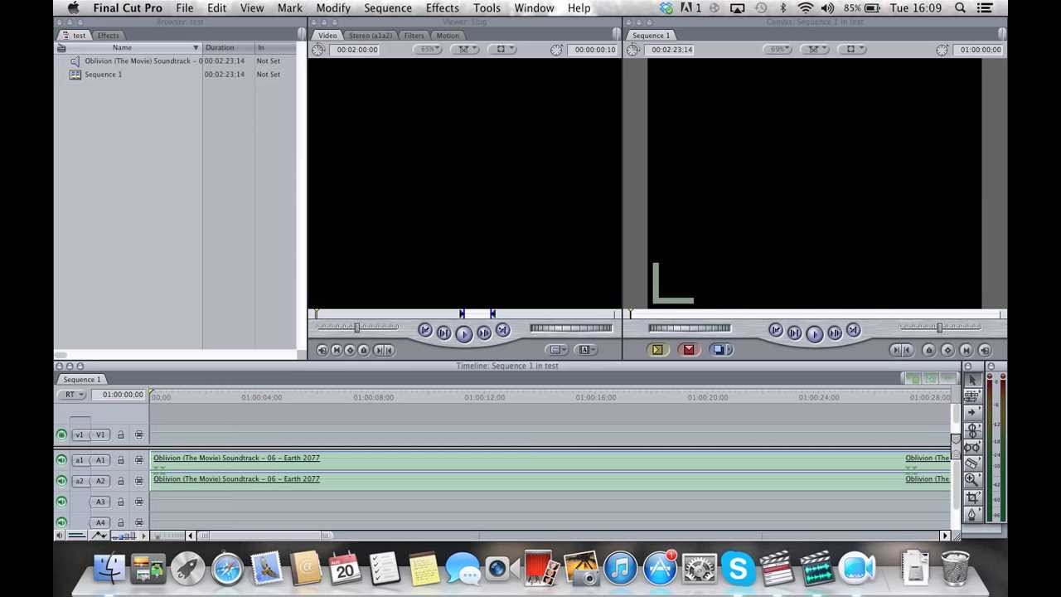Toggle Auto Select on track V1
The height and width of the screenshot is (597, 1061).
[x=139, y=434]
